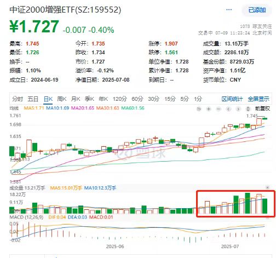
Task: Switch to the 120分 interval tab
Action: point(119,99)
